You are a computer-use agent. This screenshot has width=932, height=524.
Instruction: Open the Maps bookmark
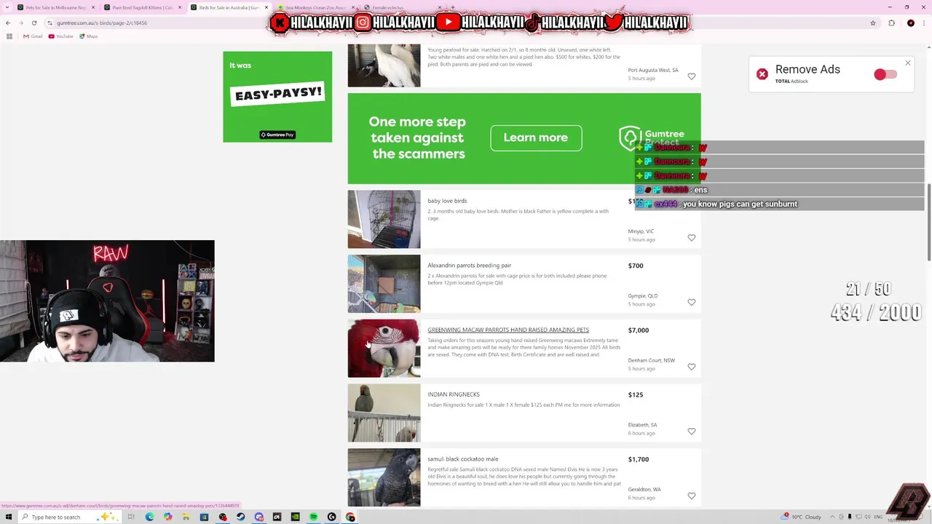click(89, 36)
